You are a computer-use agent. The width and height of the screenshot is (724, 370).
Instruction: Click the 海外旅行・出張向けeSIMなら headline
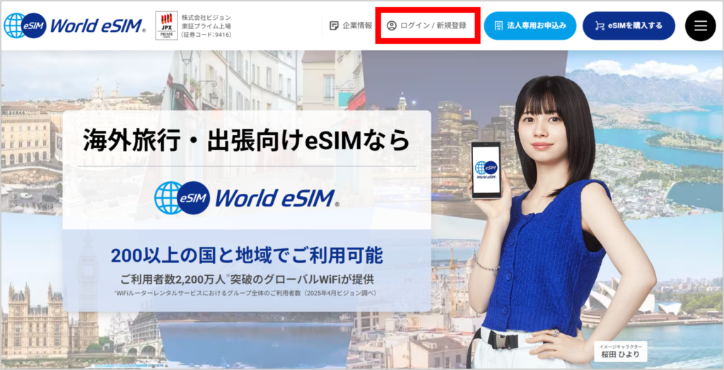[x=247, y=140]
